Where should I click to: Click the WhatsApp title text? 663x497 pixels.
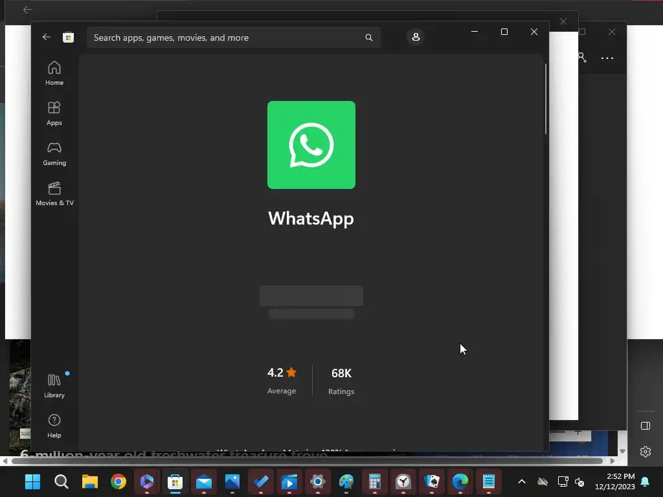coord(311,219)
